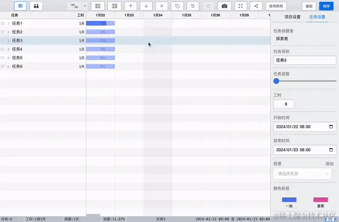Click 开始时间 date field
This screenshot has height=222, width=339.
click(305, 127)
